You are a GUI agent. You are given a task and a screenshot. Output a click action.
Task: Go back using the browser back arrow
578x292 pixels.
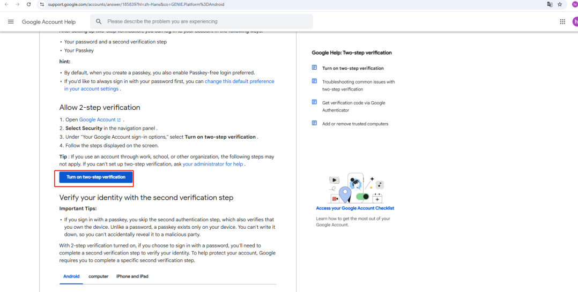click(6, 4)
